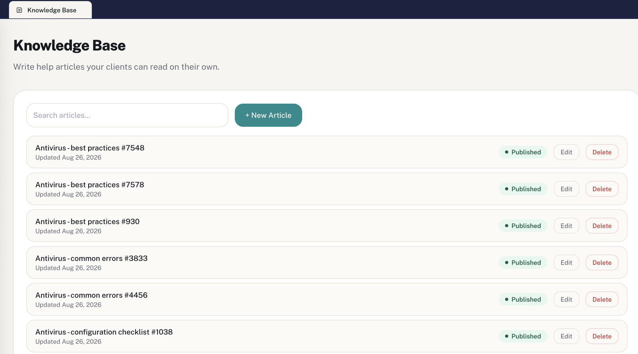
Task: Focus the Search articles input field
Action: tap(127, 115)
